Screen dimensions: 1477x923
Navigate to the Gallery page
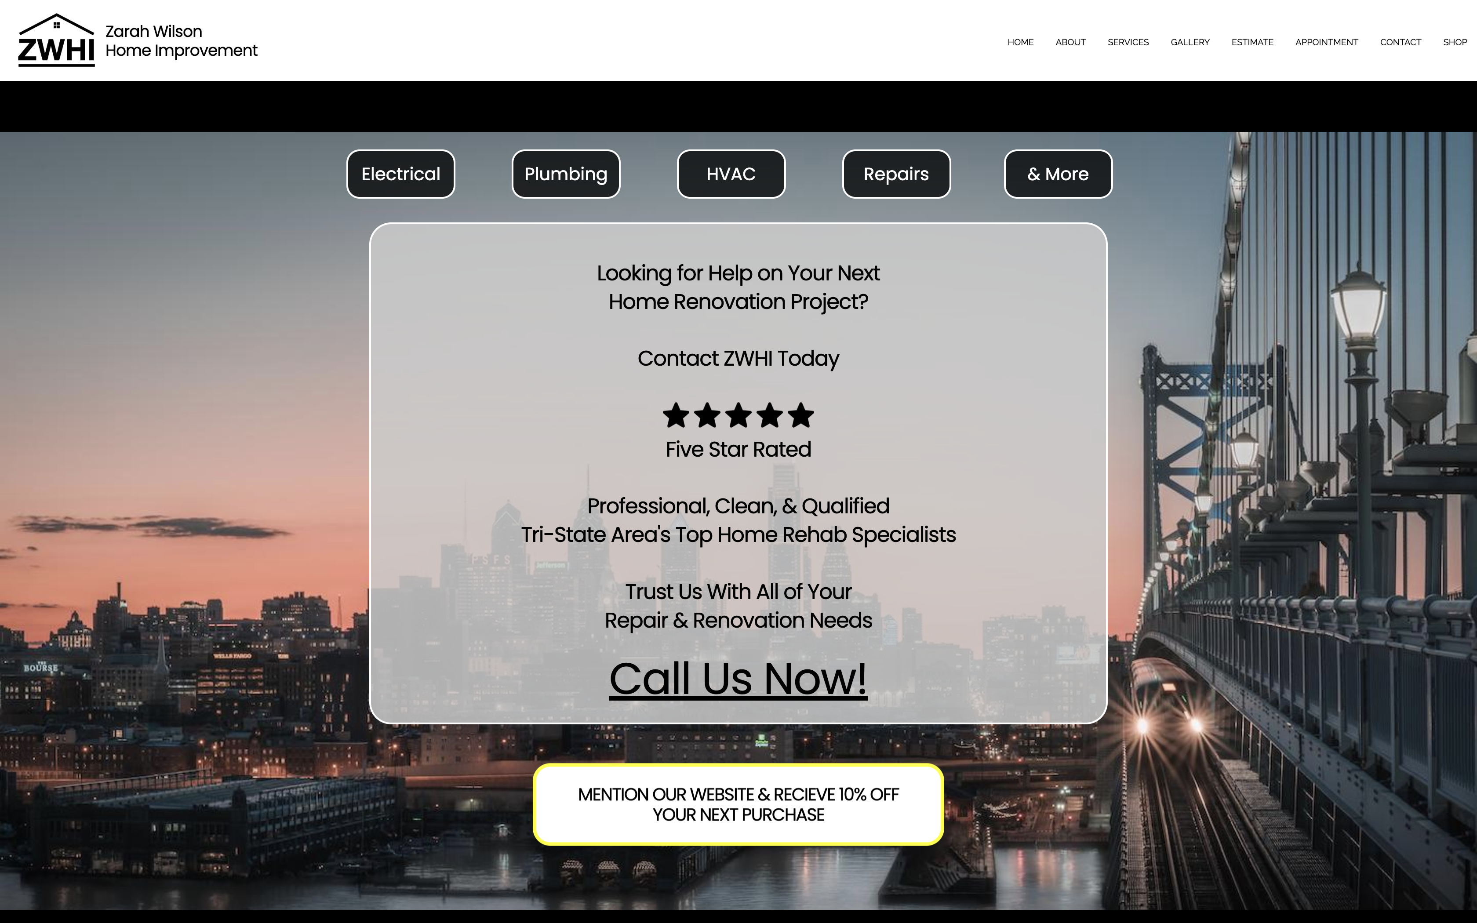click(x=1190, y=42)
